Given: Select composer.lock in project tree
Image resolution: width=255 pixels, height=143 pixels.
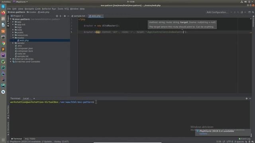Looking at the screenshot, I should click(x=24, y=51).
